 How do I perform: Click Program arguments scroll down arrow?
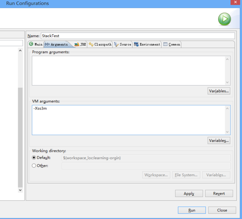pos(227,82)
